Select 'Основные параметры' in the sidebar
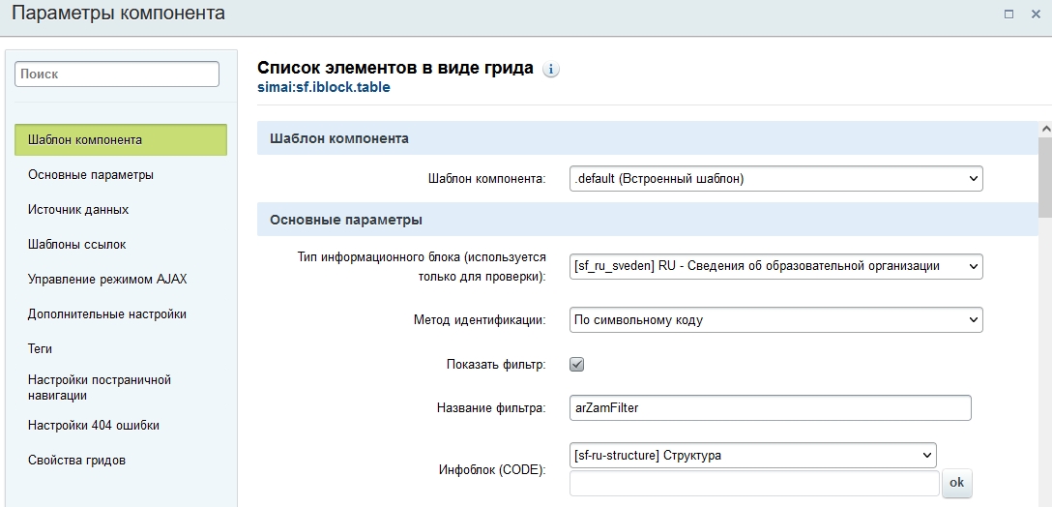This screenshot has height=507, width=1052. (91, 175)
